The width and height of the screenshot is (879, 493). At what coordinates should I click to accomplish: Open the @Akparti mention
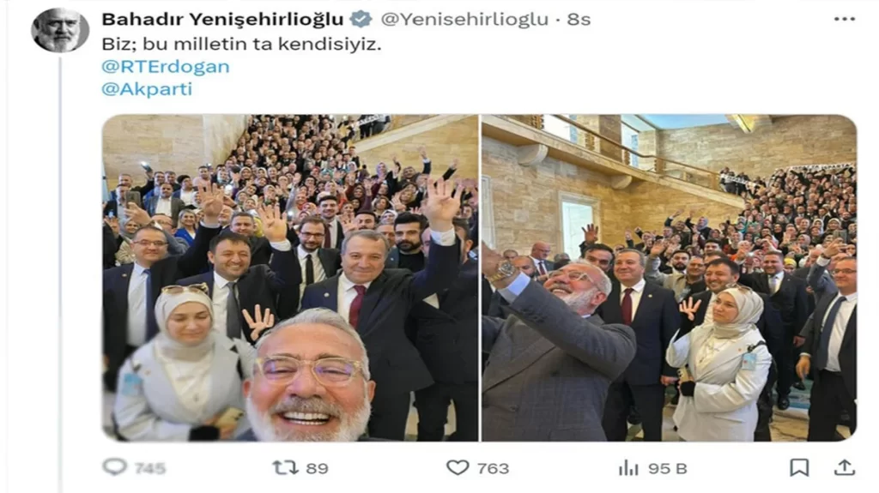point(147,89)
